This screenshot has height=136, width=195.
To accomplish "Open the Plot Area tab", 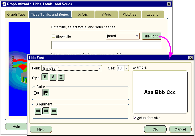I will tap(130, 14).
